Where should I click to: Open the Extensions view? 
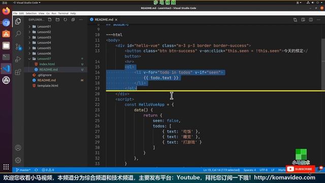pos(18,72)
